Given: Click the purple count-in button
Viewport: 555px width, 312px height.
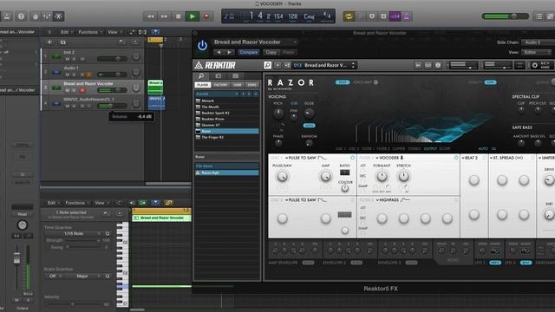Looking at the screenshot, I should 395,16.
